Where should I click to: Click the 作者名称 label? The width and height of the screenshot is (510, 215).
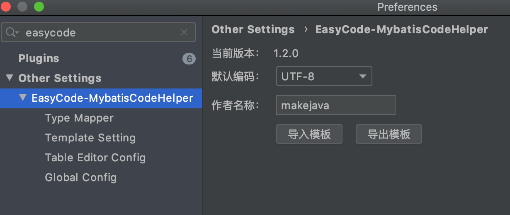(x=236, y=105)
